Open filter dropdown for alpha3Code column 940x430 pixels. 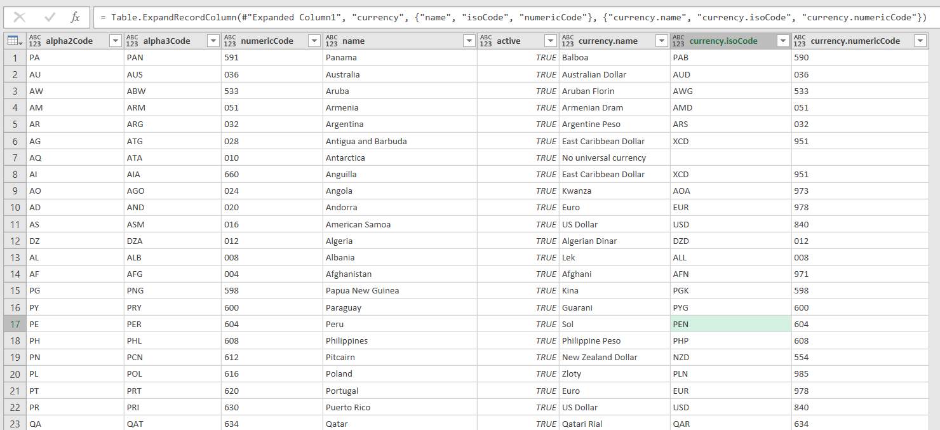(x=212, y=41)
